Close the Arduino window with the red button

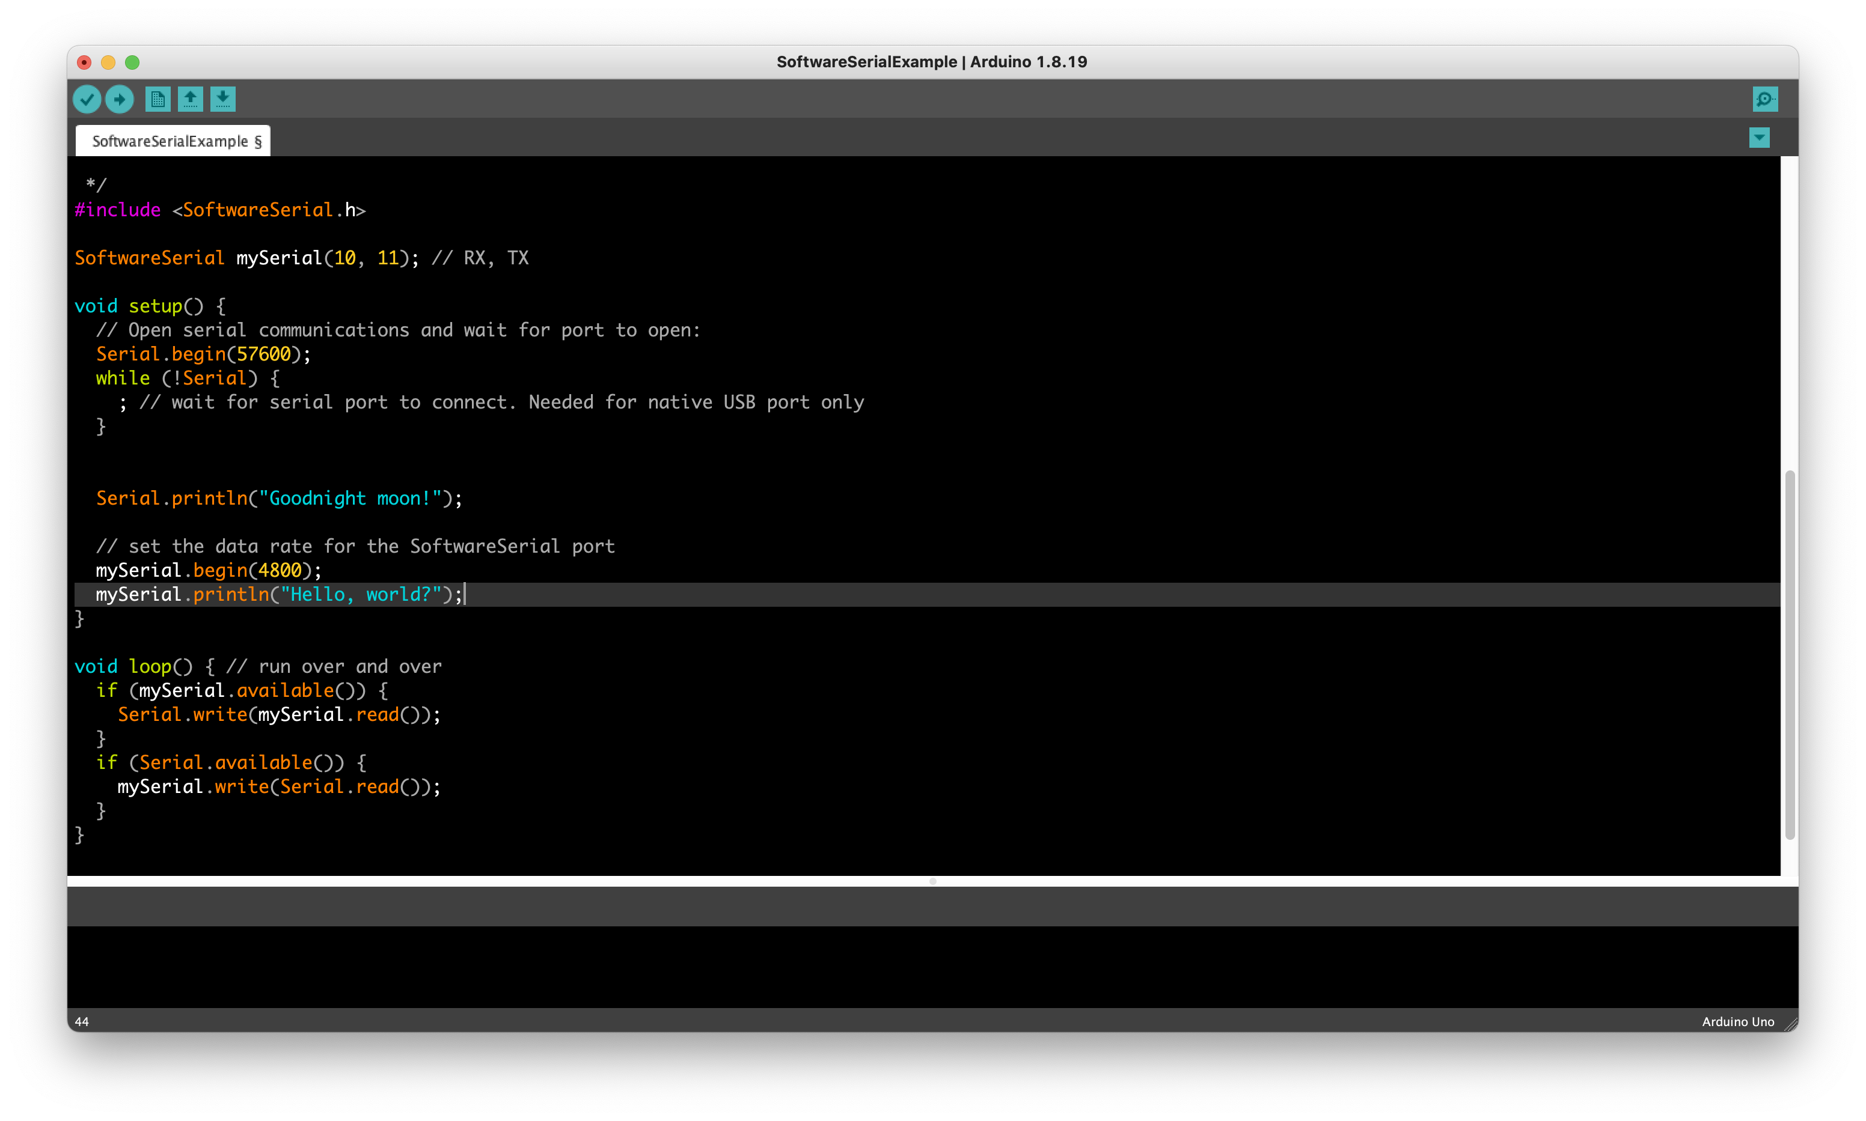click(x=85, y=62)
